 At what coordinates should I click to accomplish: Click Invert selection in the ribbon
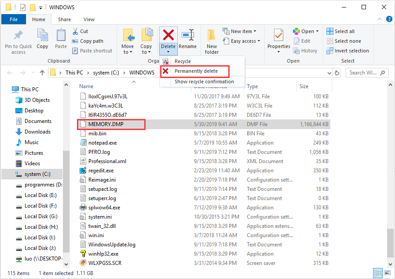347,51
